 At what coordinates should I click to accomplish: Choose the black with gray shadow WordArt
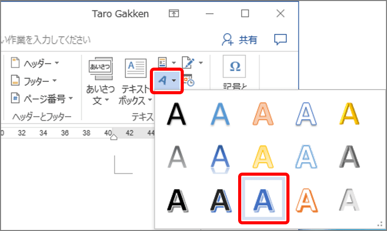177,200
